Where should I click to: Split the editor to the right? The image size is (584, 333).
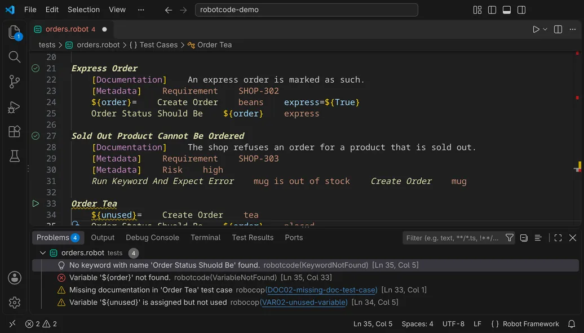(x=558, y=29)
